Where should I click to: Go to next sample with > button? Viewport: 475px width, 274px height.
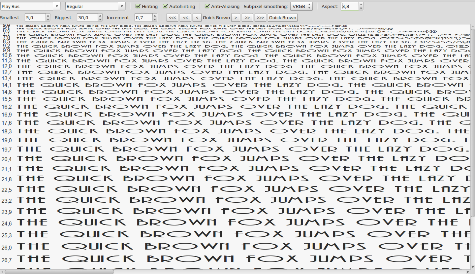tap(236, 17)
